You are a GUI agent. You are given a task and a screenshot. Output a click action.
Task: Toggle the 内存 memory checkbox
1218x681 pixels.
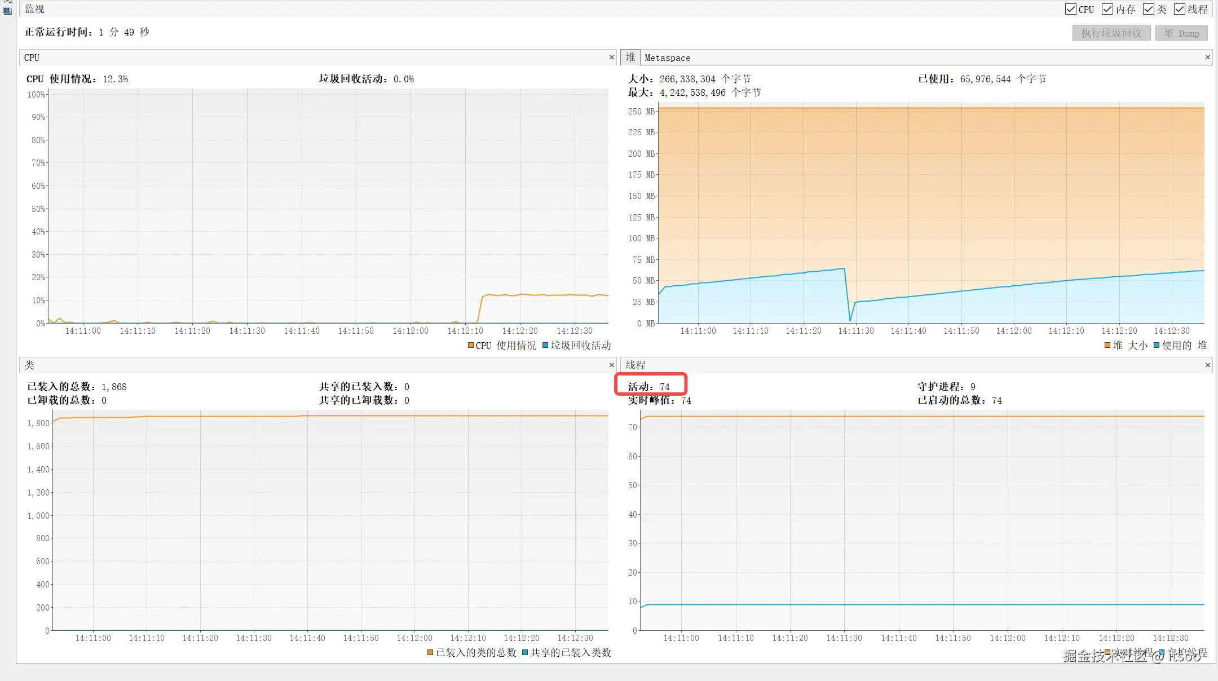(1107, 10)
